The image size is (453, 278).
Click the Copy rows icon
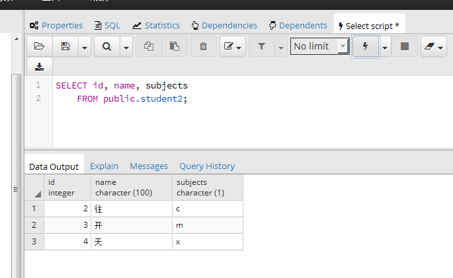point(149,46)
